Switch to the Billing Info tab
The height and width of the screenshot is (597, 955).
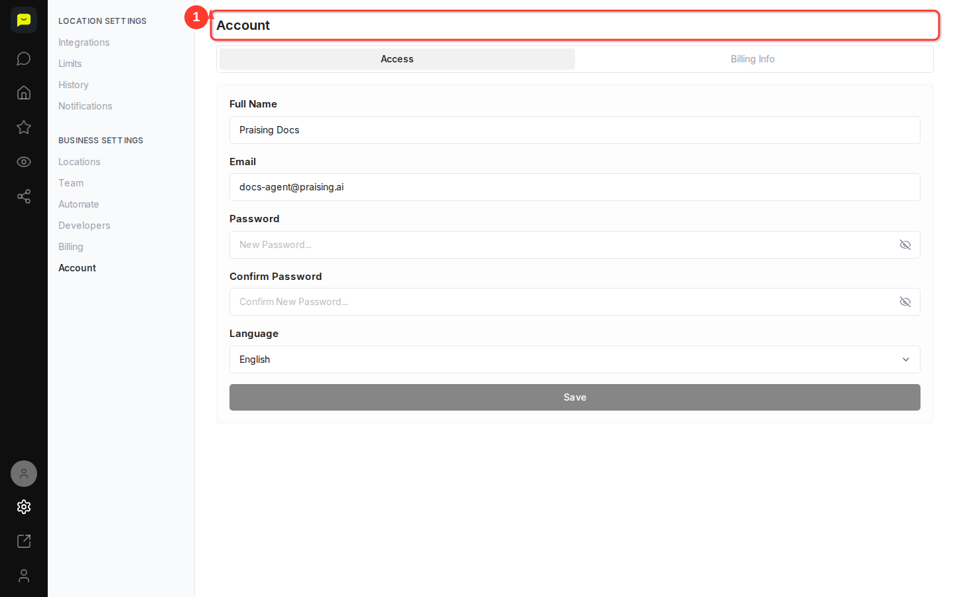tap(753, 59)
